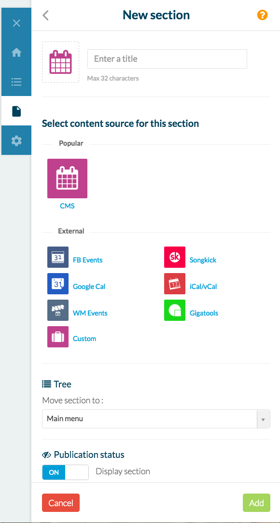The image size is (280, 523).
Task: Open the orange help question mark
Action: (262, 15)
